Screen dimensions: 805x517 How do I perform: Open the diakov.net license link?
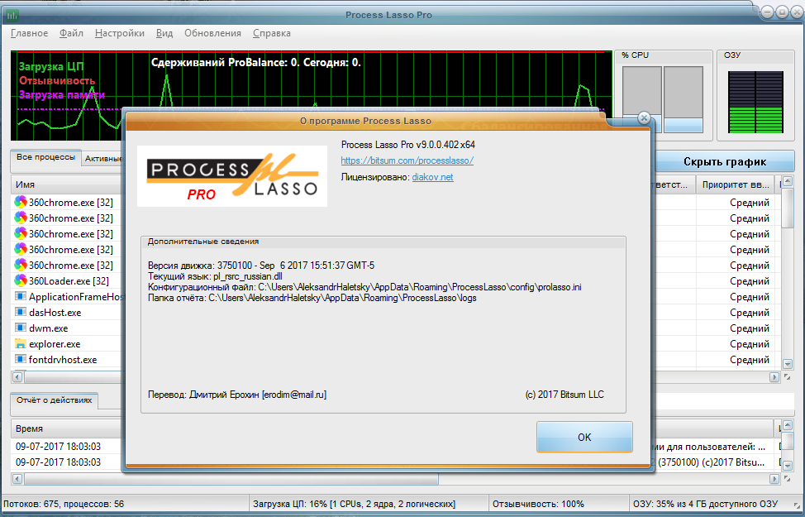coord(433,177)
